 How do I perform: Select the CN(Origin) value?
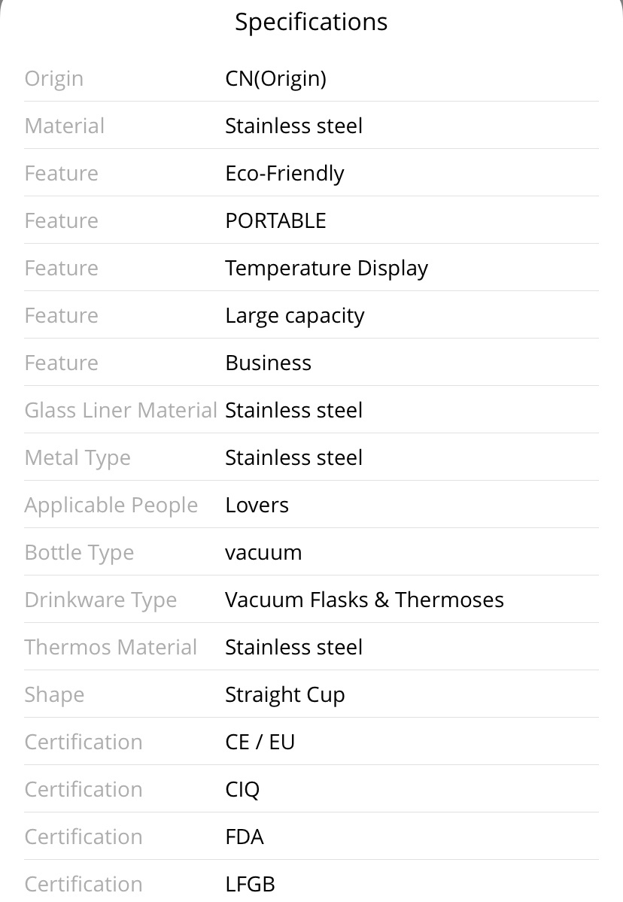tap(275, 78)
